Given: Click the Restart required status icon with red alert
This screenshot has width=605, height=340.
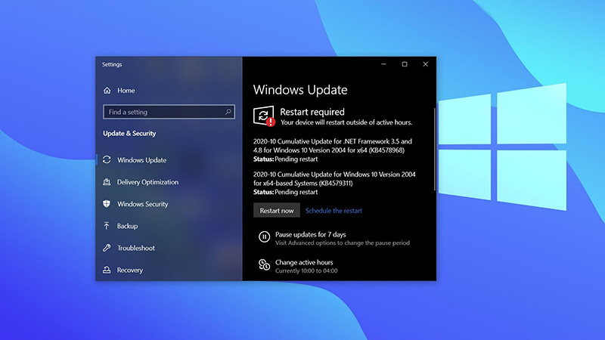Looking at the screenshot, I should (x=264, y=116).
